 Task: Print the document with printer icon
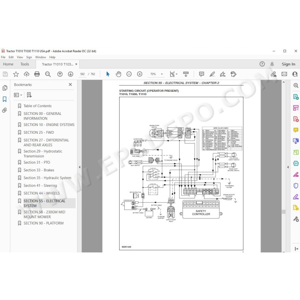click(37, 74)
